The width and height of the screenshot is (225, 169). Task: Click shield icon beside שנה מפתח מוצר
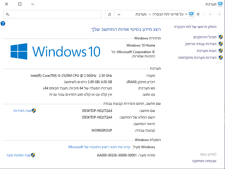click(33, 155)
